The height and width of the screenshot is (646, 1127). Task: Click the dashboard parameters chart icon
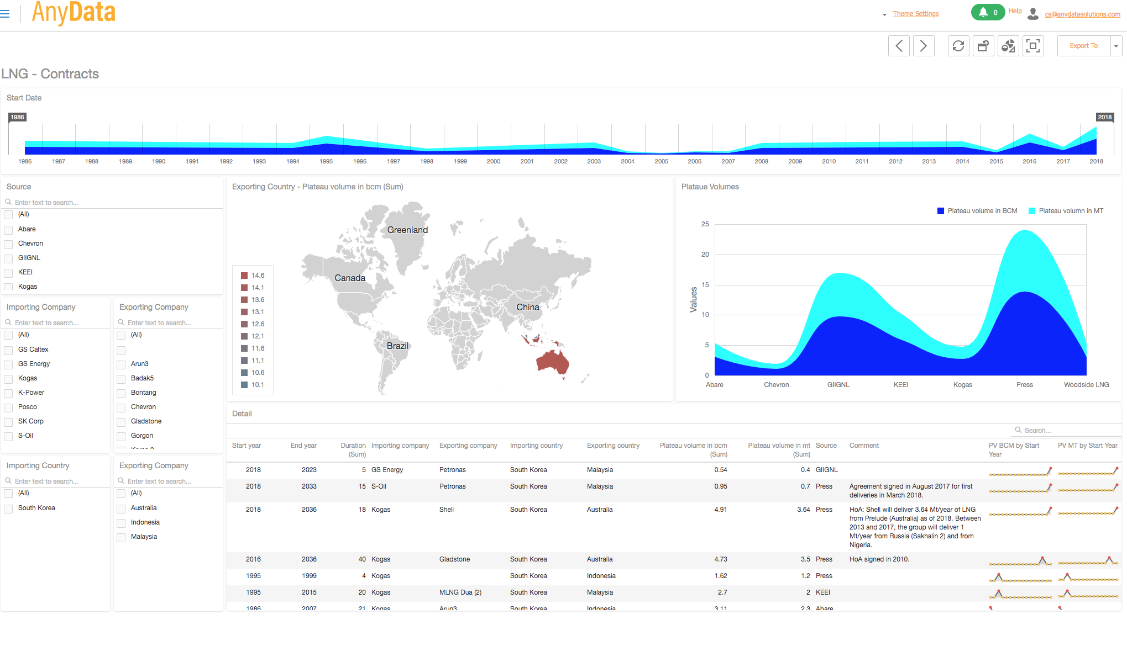tap(1008, 46)
